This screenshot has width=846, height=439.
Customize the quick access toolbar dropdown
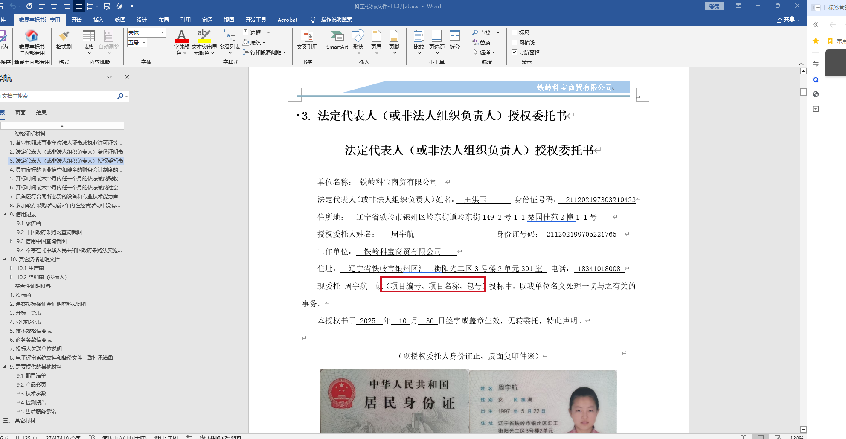coord(132,6)
